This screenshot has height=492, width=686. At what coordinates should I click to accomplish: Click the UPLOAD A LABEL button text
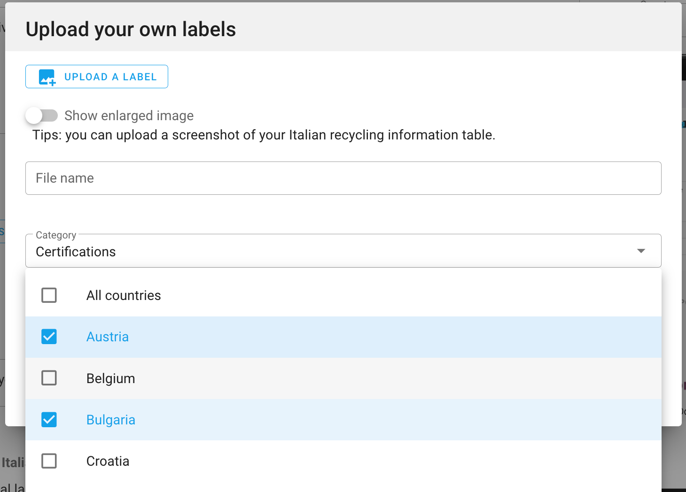point(110,77)
